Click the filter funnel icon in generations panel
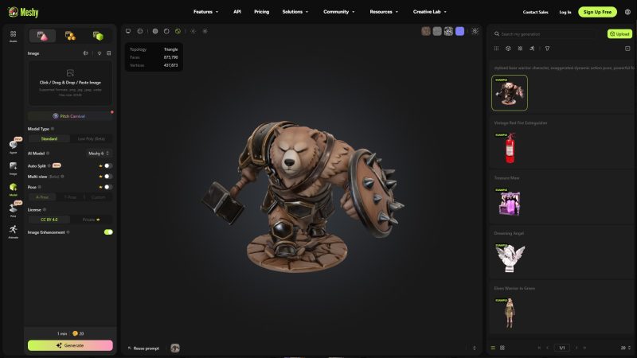 point(547,49)
